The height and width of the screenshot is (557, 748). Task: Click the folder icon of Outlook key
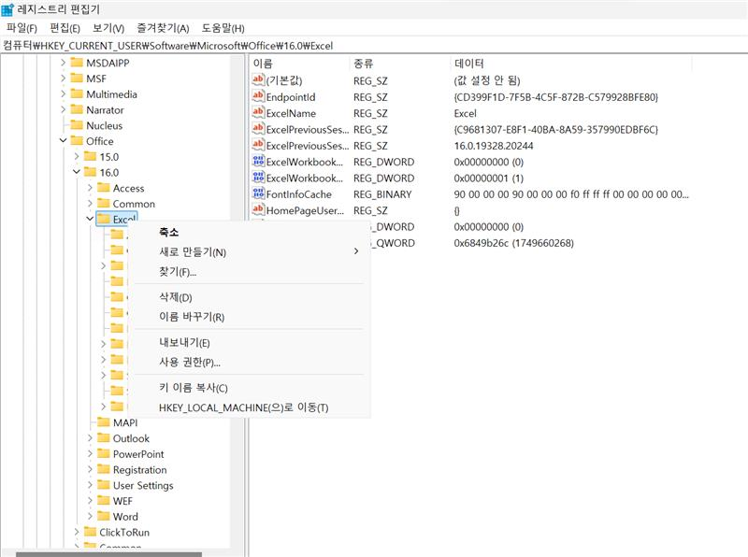click(x=104, y=438)
